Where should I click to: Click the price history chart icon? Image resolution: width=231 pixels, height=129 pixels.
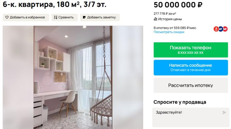point(156,19)
